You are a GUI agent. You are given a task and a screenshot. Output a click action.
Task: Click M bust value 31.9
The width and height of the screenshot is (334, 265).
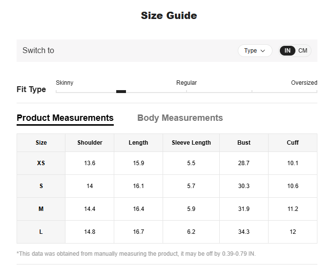(244, 209)
